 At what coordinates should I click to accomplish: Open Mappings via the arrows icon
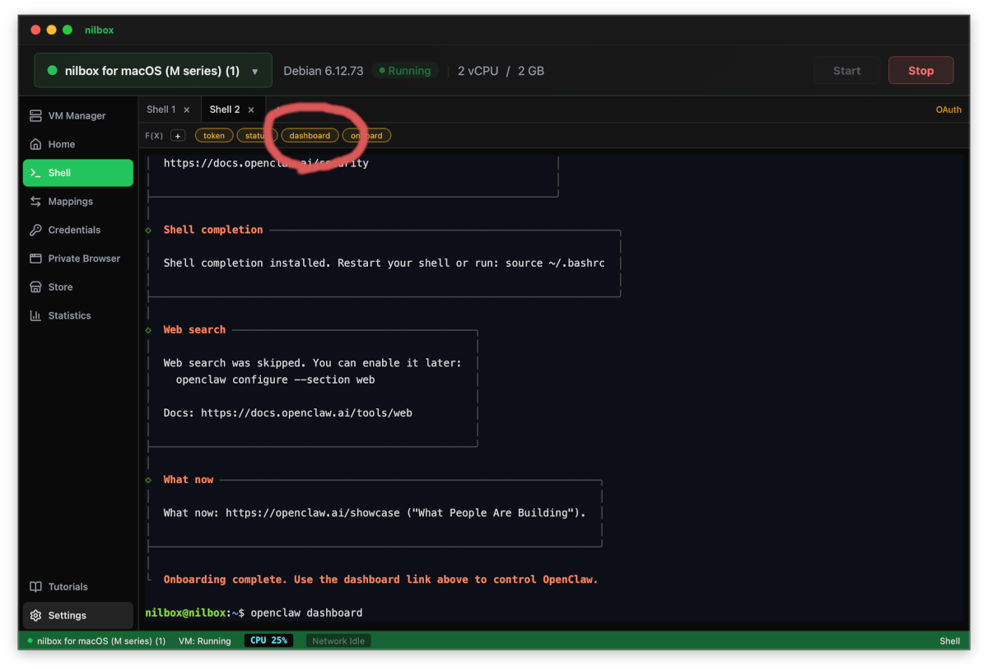[35, 202]
